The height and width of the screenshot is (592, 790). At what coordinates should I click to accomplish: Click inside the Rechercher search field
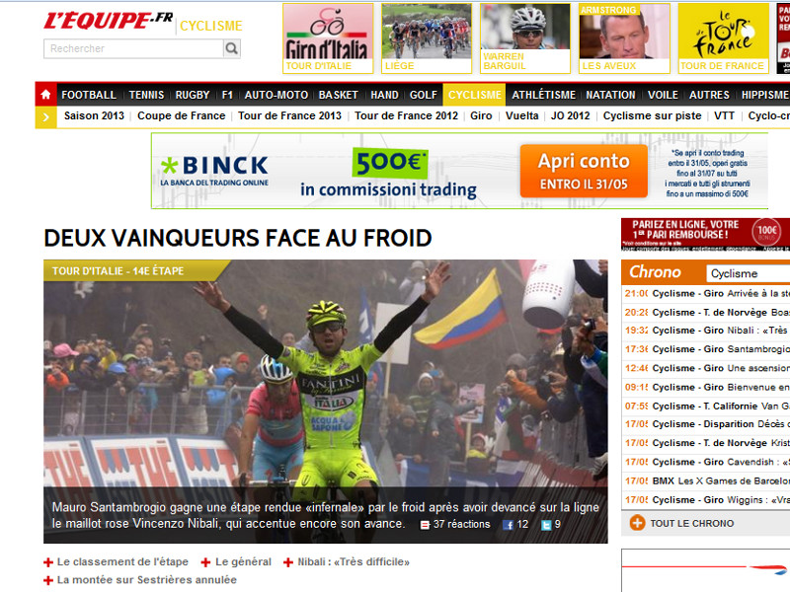(133, 48)
